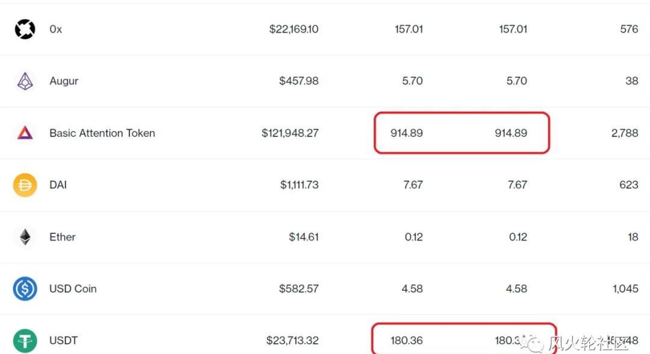Click the Augur token logo icon
This screenshot has height=354, width=650.
tap(25, 81)
